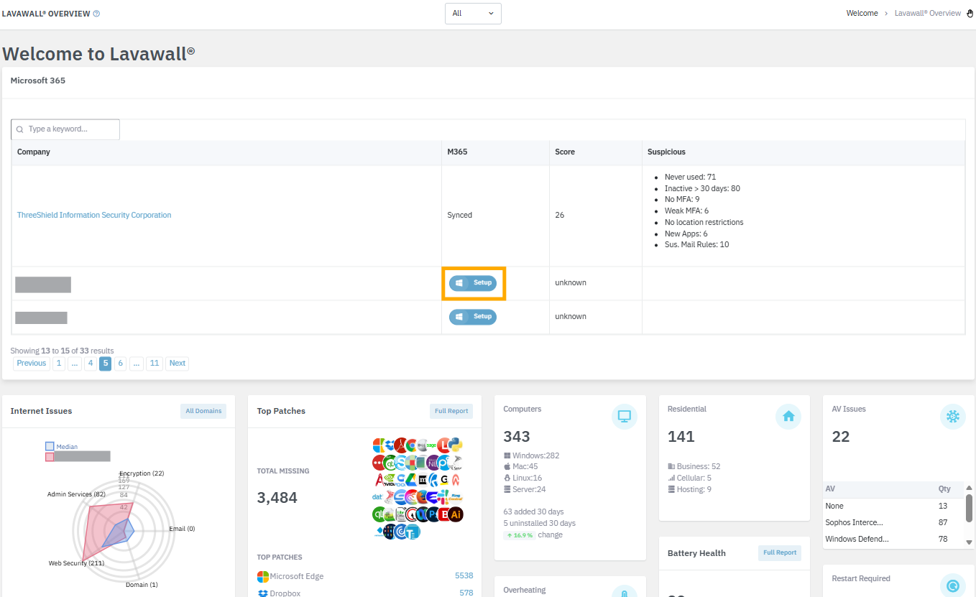Viewport: 976px width, 597px height.
Task: Select the Microsoft Edge icon under Top Patches
Action: (262, 576)
